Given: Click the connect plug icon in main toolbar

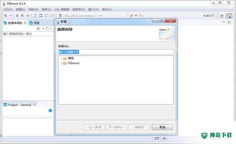Looking at the screenshot, I should point(17,16).
